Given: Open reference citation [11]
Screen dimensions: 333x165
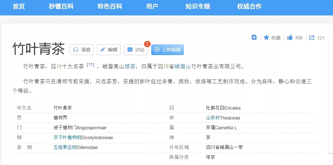Looking at the screenshot, I should pyautogui.click(x=90, y=65).
